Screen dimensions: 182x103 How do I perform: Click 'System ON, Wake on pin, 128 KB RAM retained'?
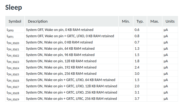61,61
